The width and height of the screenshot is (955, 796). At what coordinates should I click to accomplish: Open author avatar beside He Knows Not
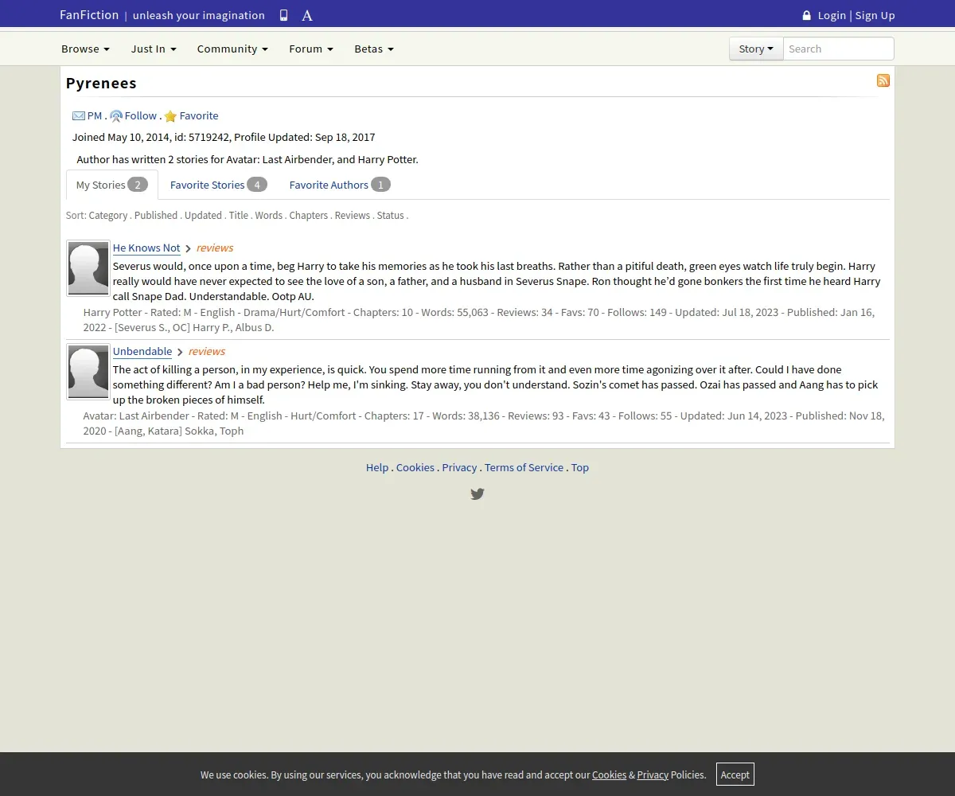point(88,268)
